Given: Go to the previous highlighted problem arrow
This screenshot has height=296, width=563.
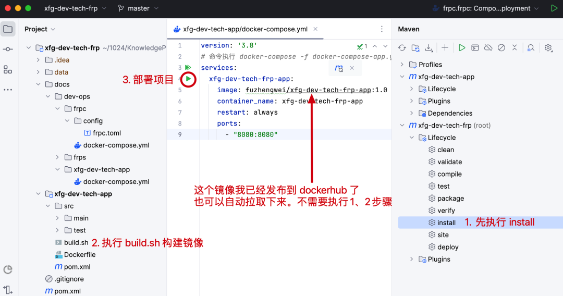Looking at the screenshot, I should tap(375, 46).
